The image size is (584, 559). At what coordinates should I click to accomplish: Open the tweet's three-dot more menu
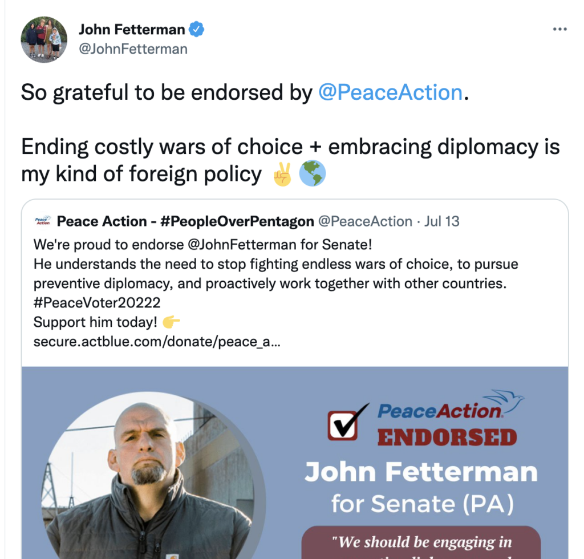[x=560, y=30]
